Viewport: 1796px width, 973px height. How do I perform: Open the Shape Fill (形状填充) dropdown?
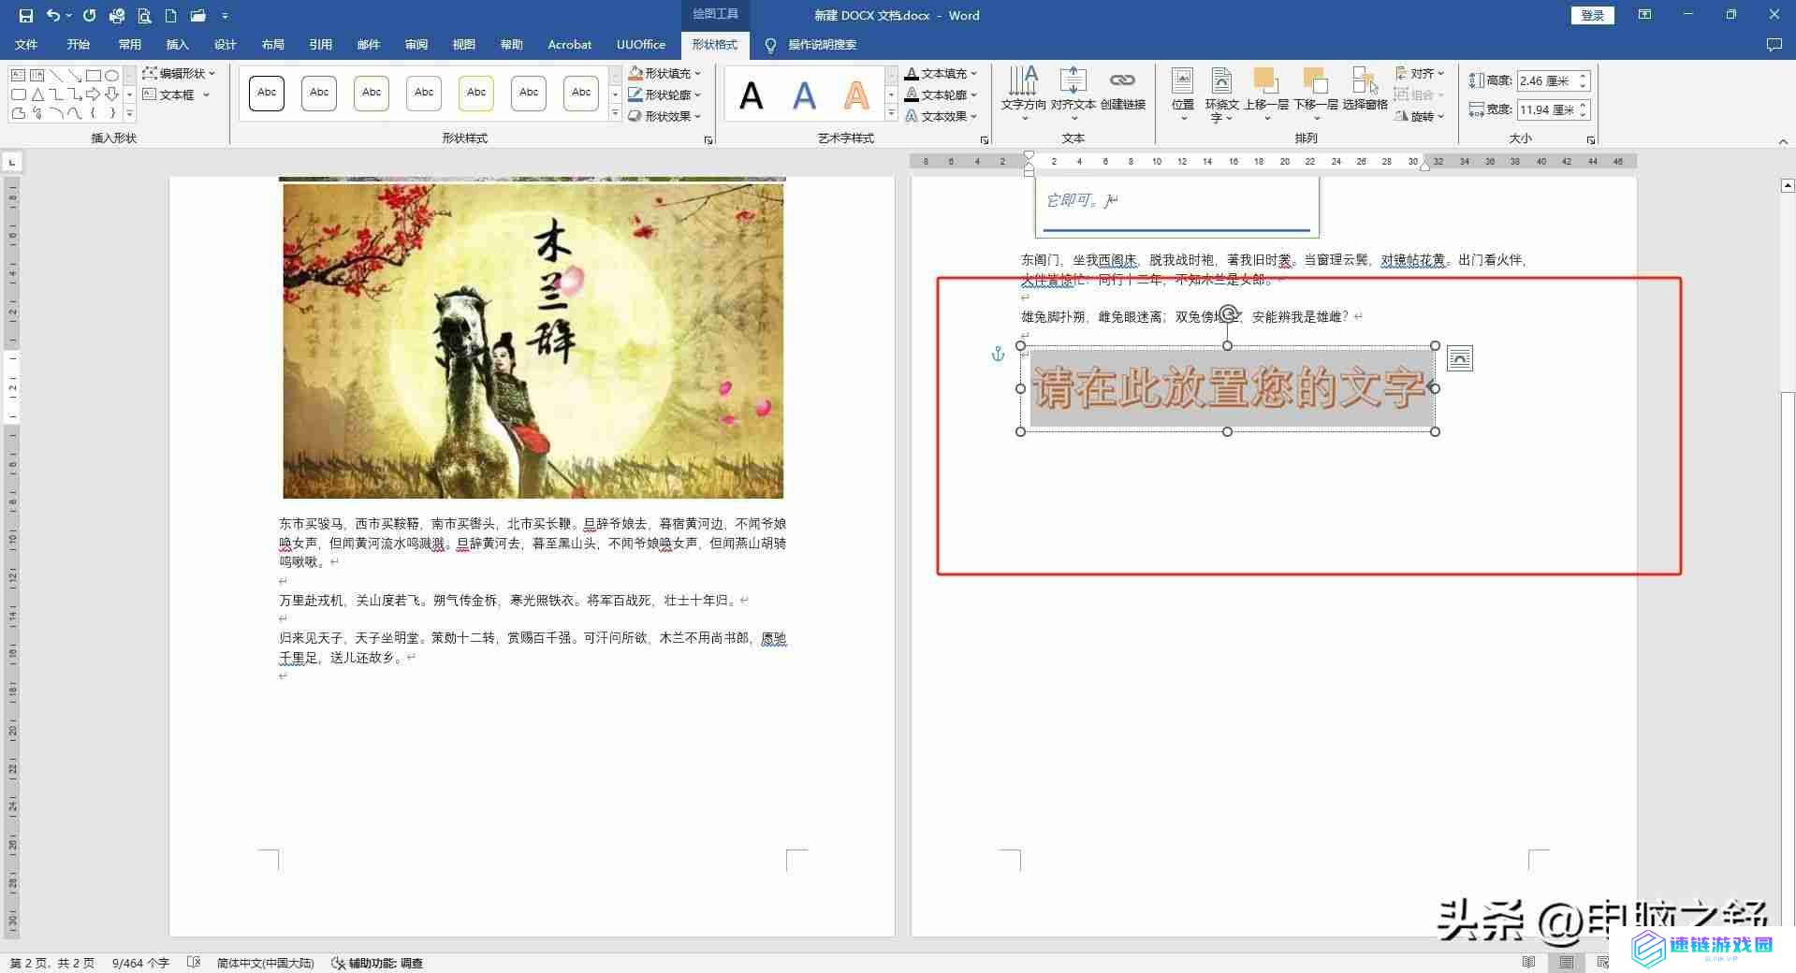[x=664, y=73]
